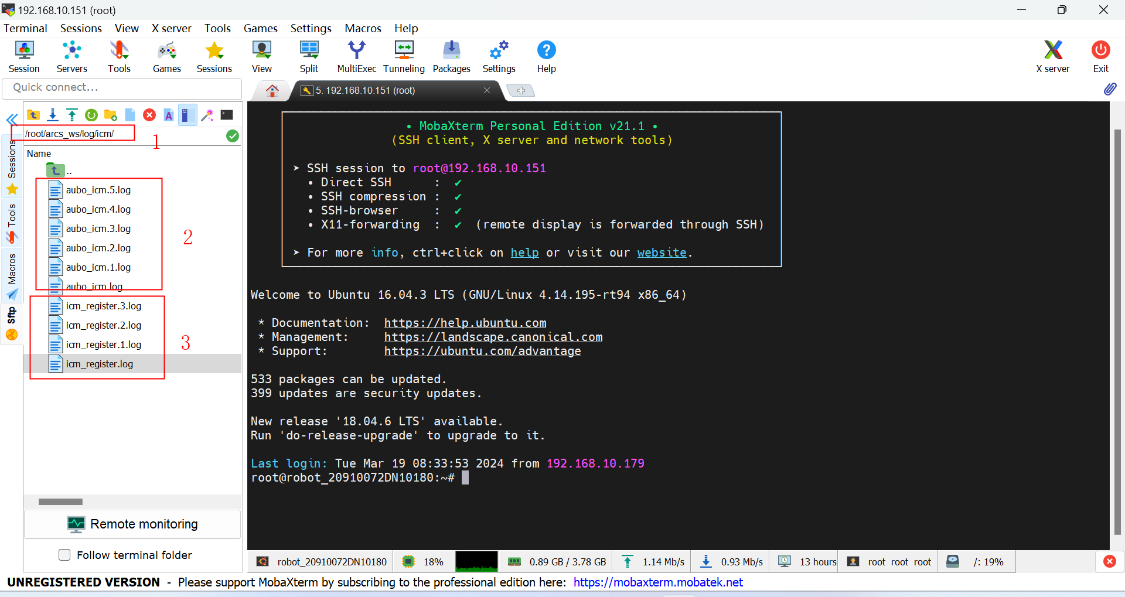
Task: Open the https://help.ubuntu.com link
Action: point(465,323)
